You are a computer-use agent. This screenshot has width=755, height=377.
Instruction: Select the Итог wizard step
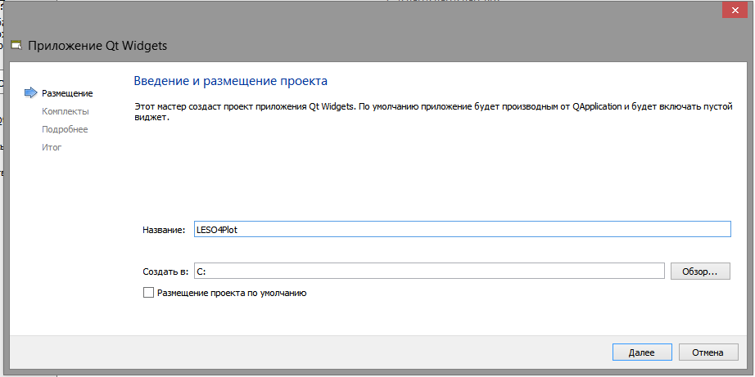tap(52, 148)
